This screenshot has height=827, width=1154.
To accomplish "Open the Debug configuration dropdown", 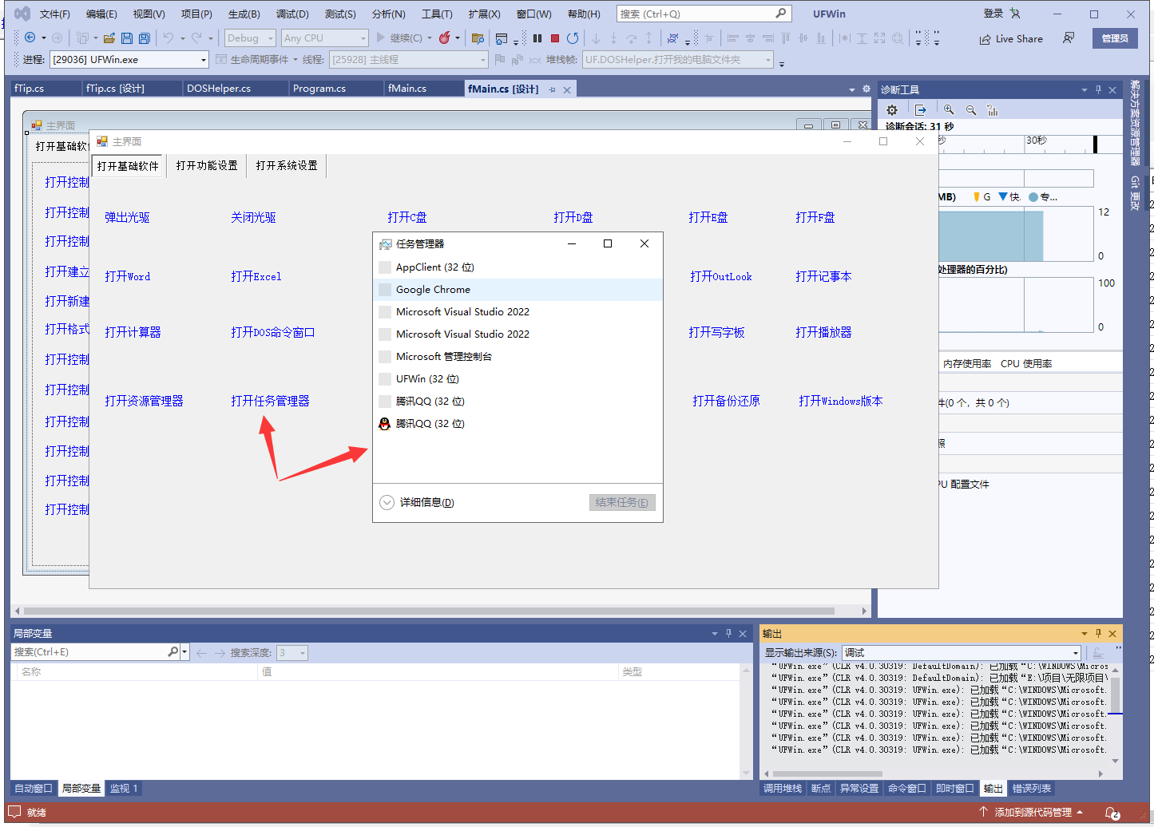I will pos(250,38).
